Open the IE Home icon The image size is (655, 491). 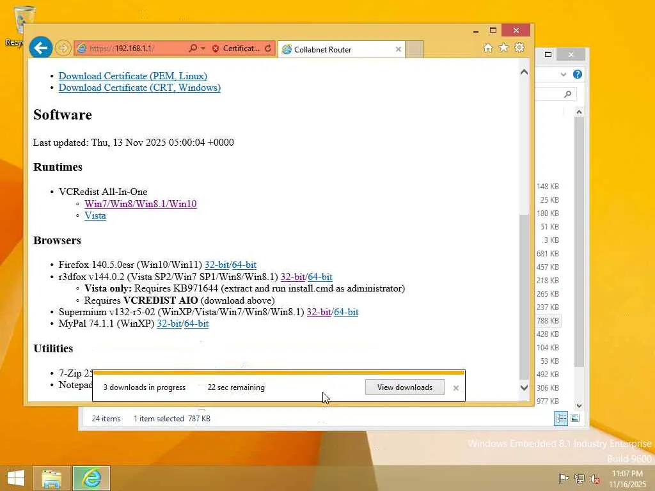click(x=488, y=48)
